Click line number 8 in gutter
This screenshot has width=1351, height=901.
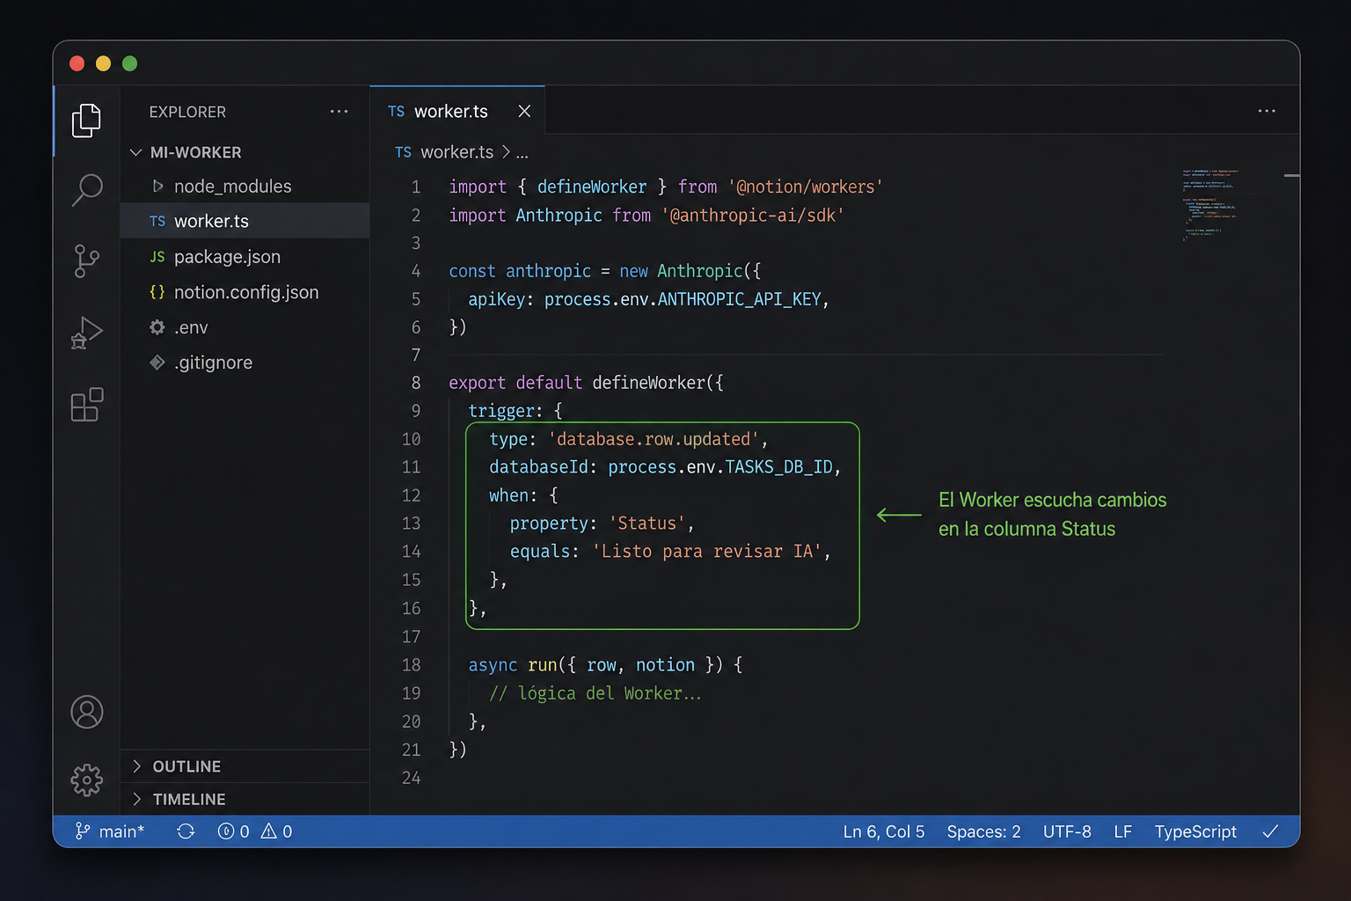(x=416, y=383)
